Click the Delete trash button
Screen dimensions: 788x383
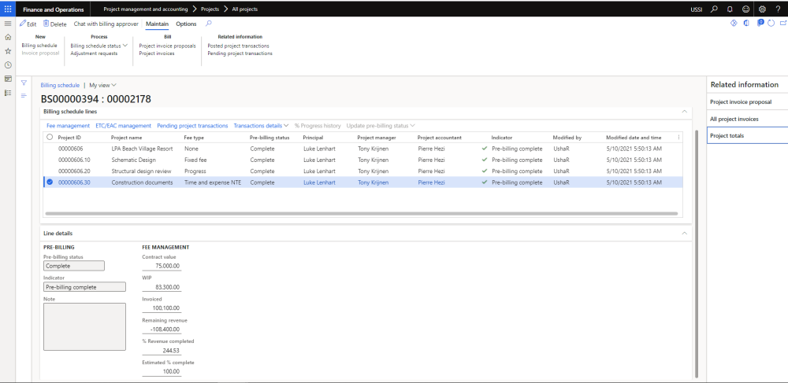[x=54, y=24]
